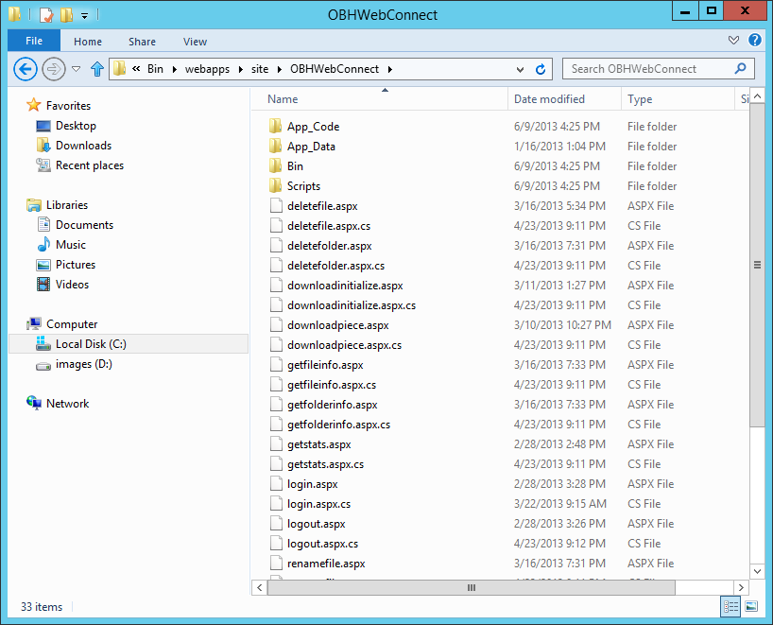Expand breadcrumb arrow after site
The image size is (773, 625).
280,70
